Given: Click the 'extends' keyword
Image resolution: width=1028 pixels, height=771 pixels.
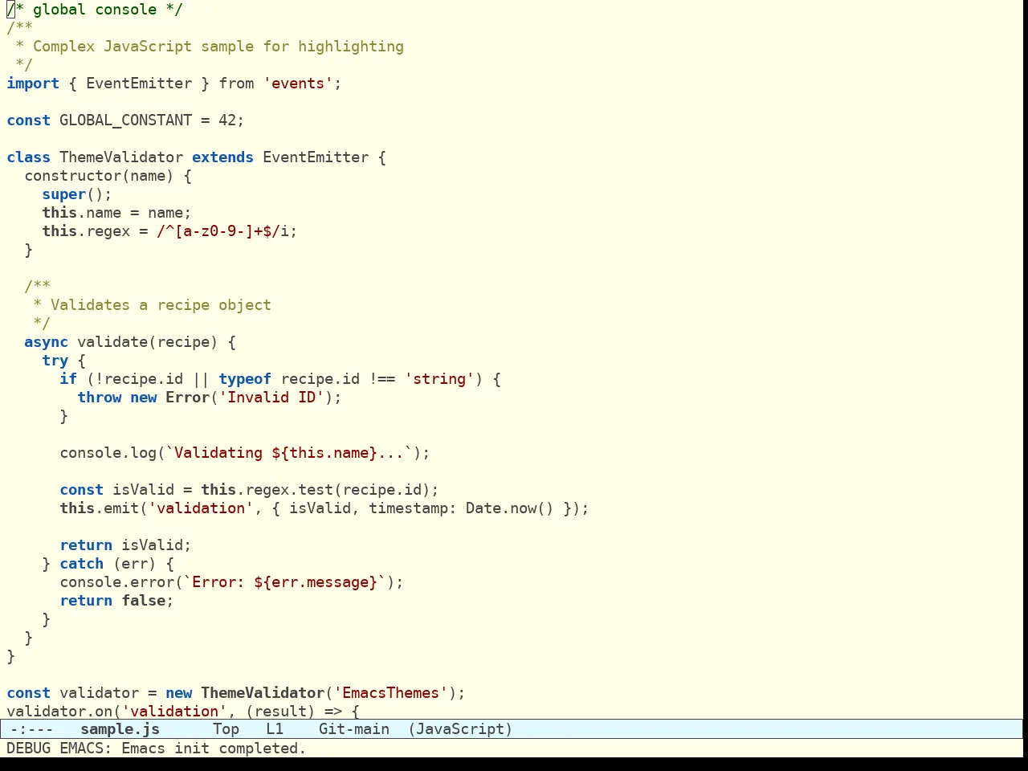Looking at the screenshot, I should [222, 157].
